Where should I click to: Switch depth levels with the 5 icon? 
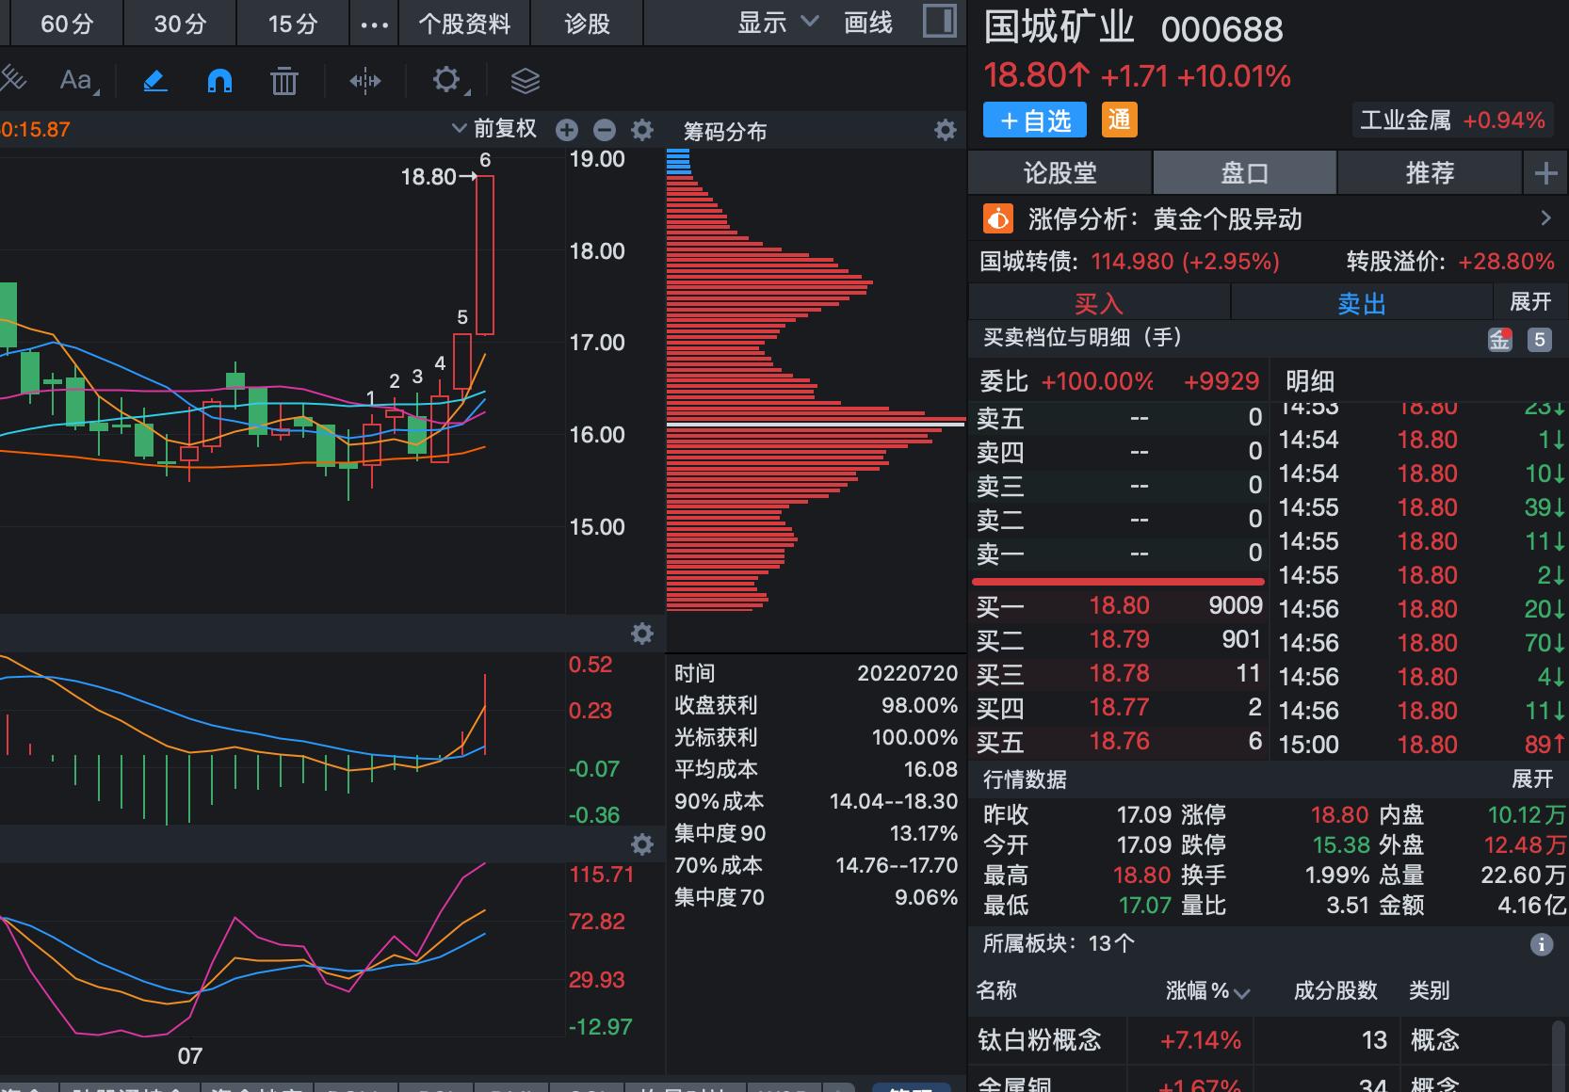coord(1540,340)
